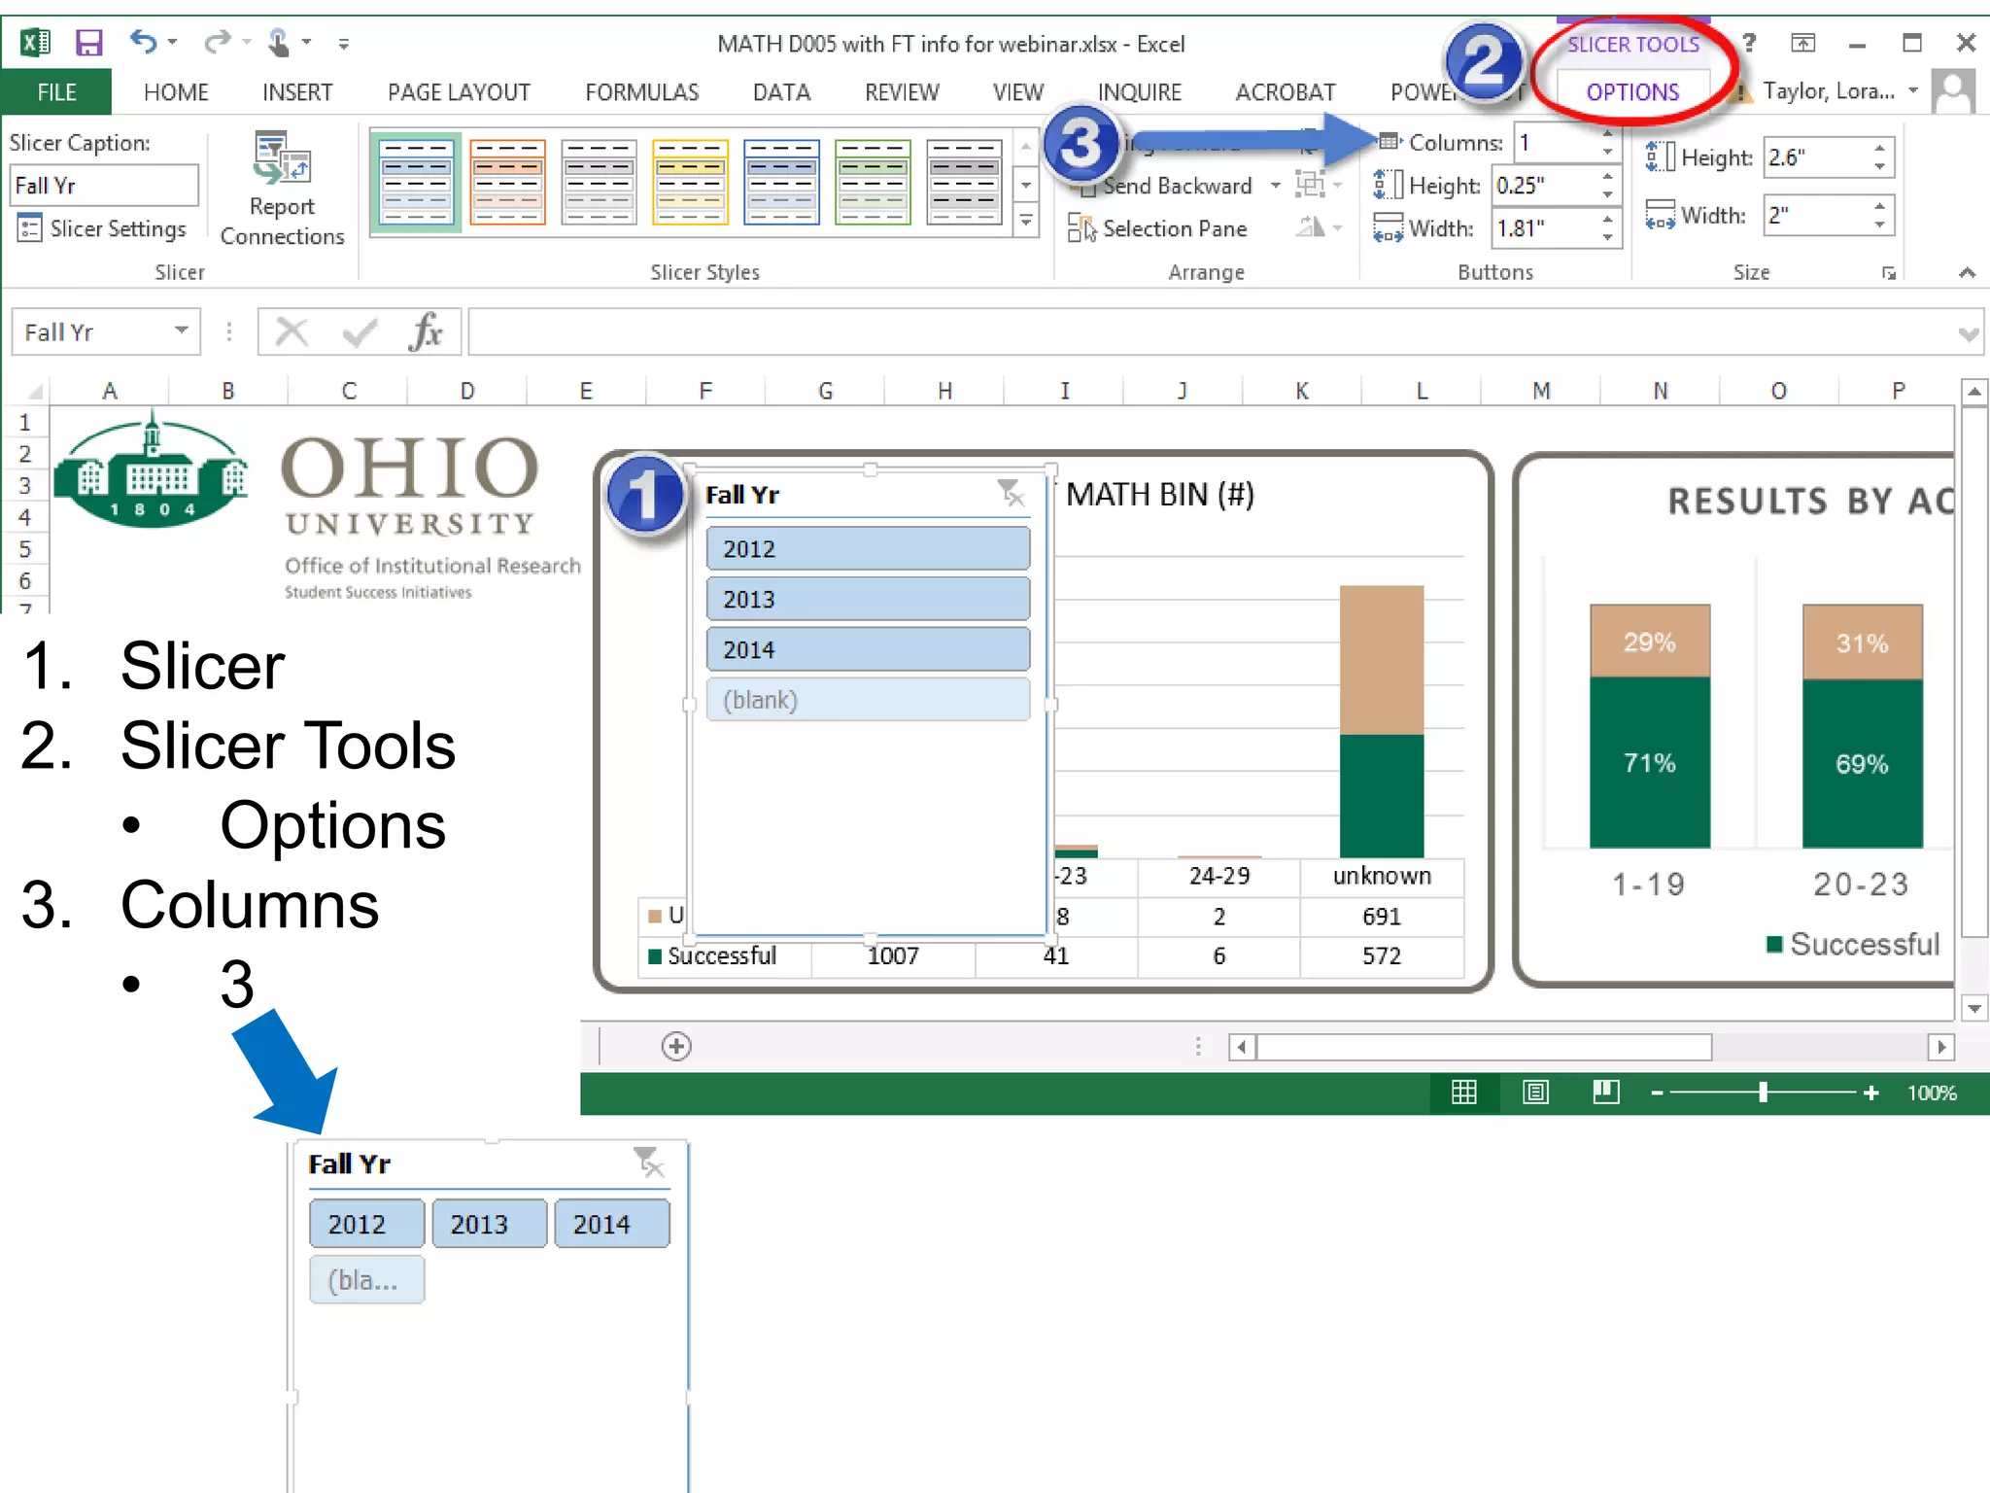Viewport: 1990px width, 1493px height.
Task: Click the Redo arrow icon
Action: [x=218, y=42]
